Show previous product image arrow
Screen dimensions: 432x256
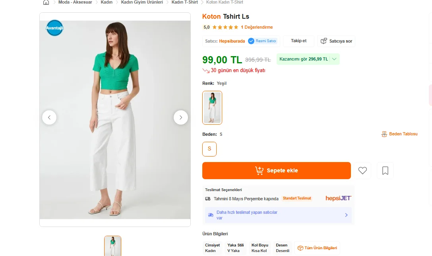[49, 117]
